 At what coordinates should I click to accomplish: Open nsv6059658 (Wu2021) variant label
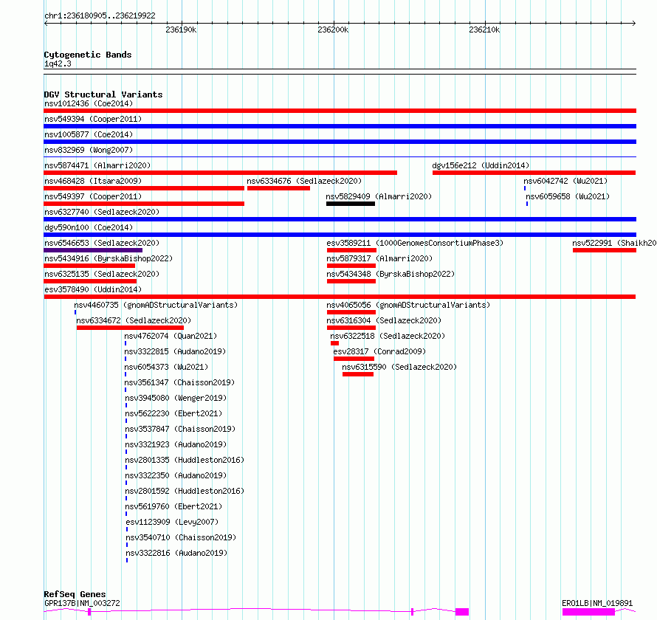(x=568, y=196)
